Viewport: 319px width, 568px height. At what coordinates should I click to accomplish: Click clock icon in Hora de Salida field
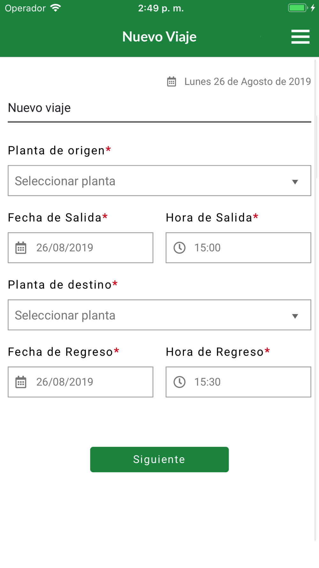[180, 248]
